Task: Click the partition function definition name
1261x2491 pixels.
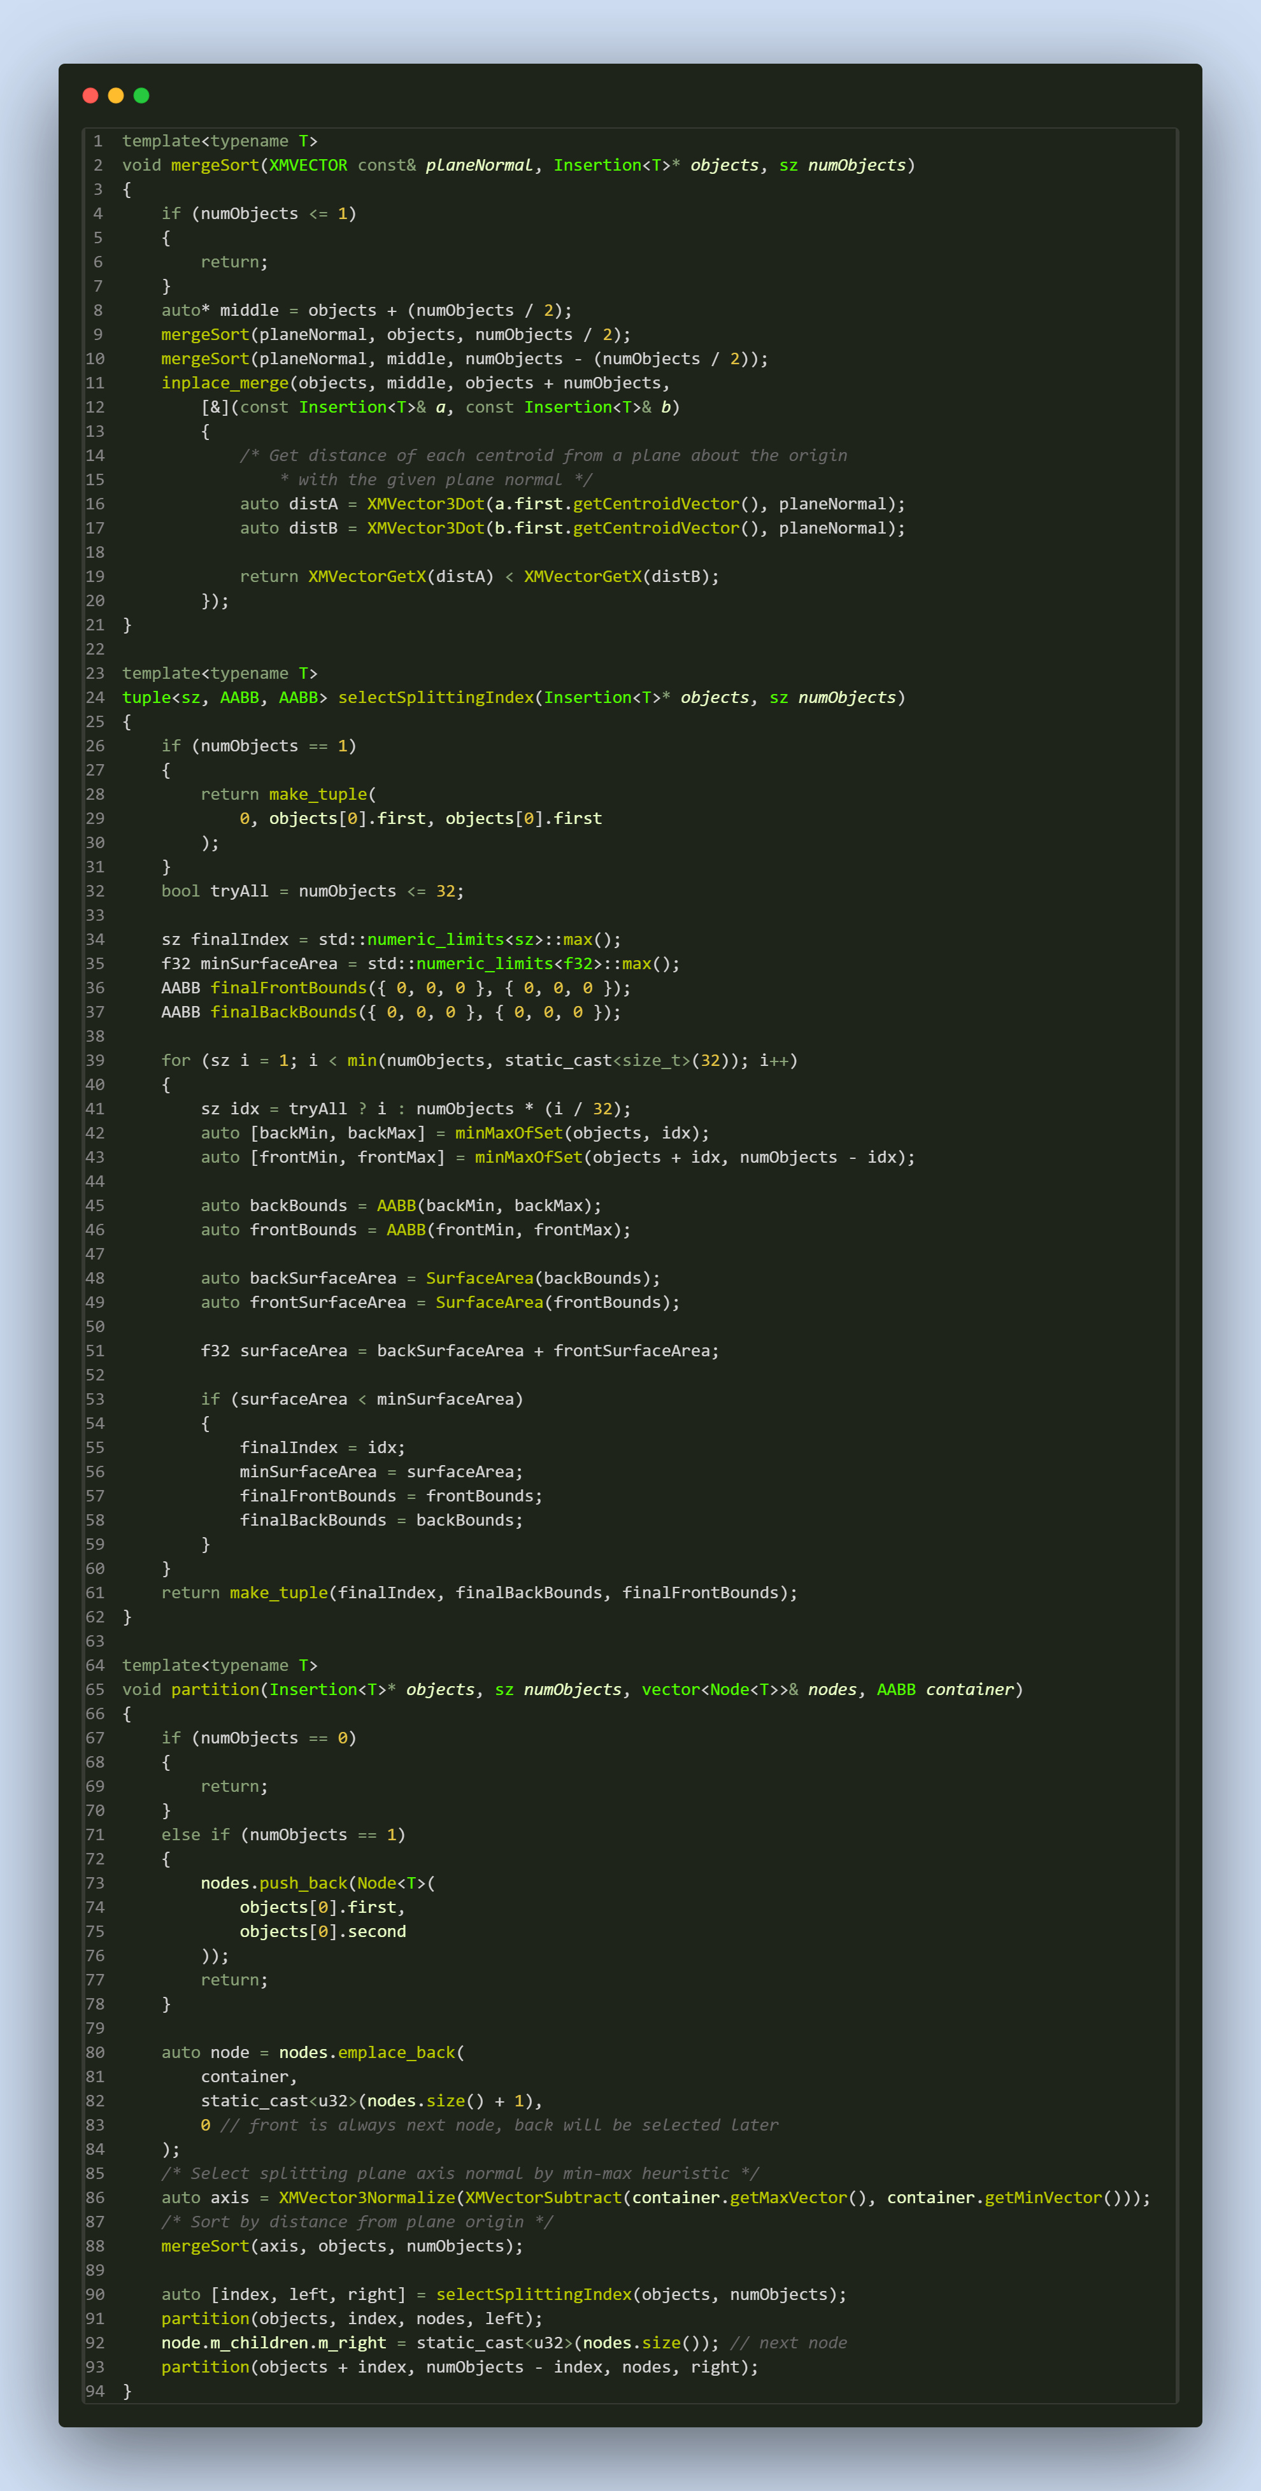Action: tap(215, 1689)
